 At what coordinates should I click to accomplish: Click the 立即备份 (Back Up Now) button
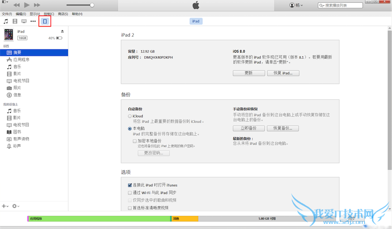(x=249, y=128)
